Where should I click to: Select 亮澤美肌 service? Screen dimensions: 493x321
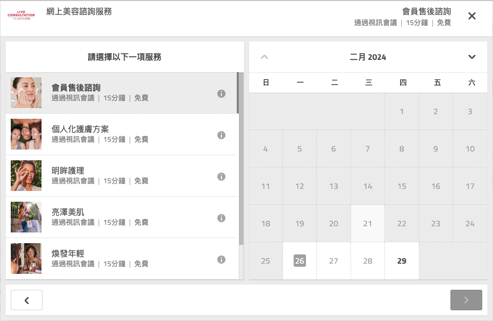point(121,218)
